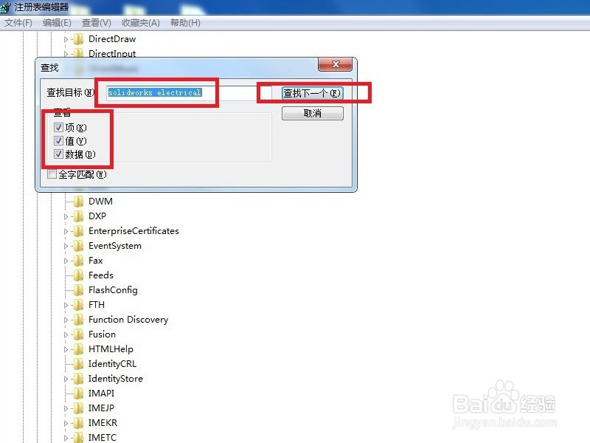Screen dimensions: 590x443
Task: Select the FlashConfig tree entry
Action: pos(113,290)
